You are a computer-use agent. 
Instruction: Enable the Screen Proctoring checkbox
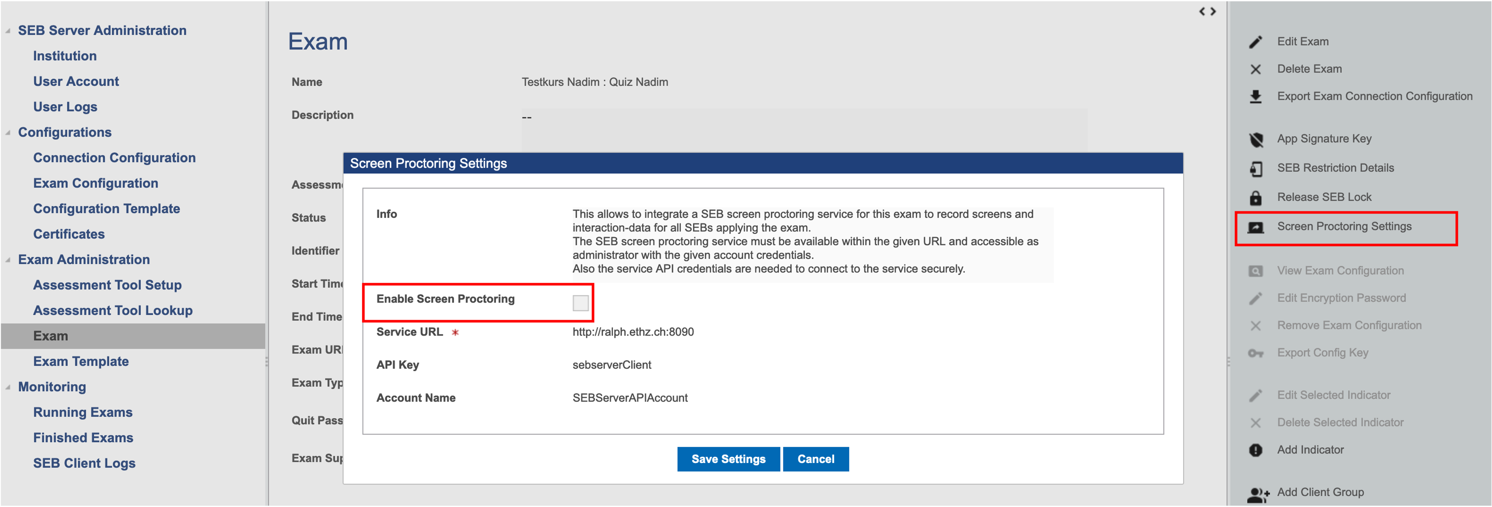click(x=580, y=303)
